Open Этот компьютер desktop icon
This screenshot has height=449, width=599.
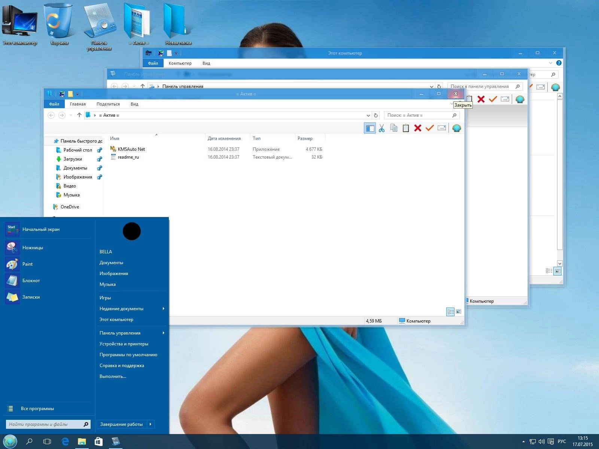pos(20,25)
